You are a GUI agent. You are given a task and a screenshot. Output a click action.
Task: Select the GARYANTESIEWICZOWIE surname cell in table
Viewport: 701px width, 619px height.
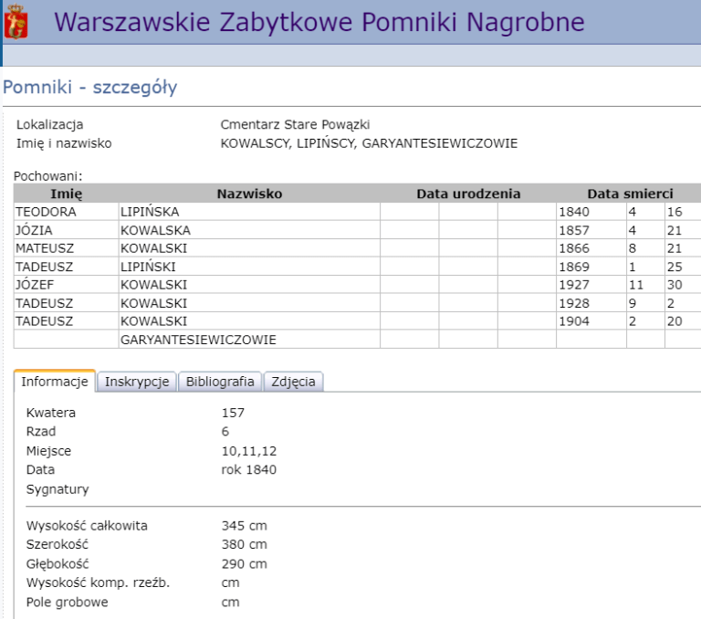coord(249,340)
